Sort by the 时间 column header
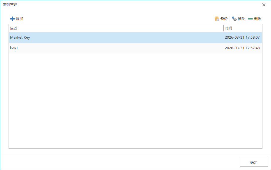Image resolution: width=271 pixels, height=170 pixels. [243, 28]
